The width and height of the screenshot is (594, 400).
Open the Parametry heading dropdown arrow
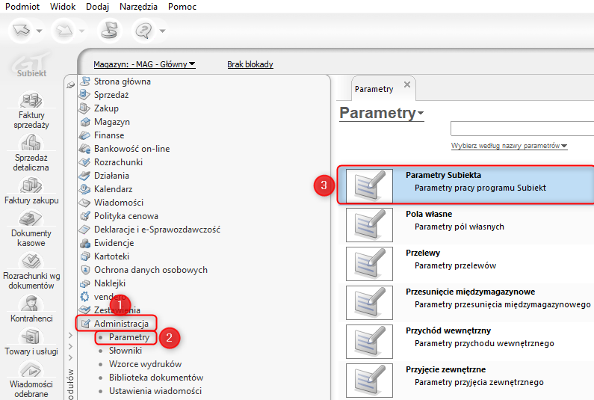click(x=421, y=113)
